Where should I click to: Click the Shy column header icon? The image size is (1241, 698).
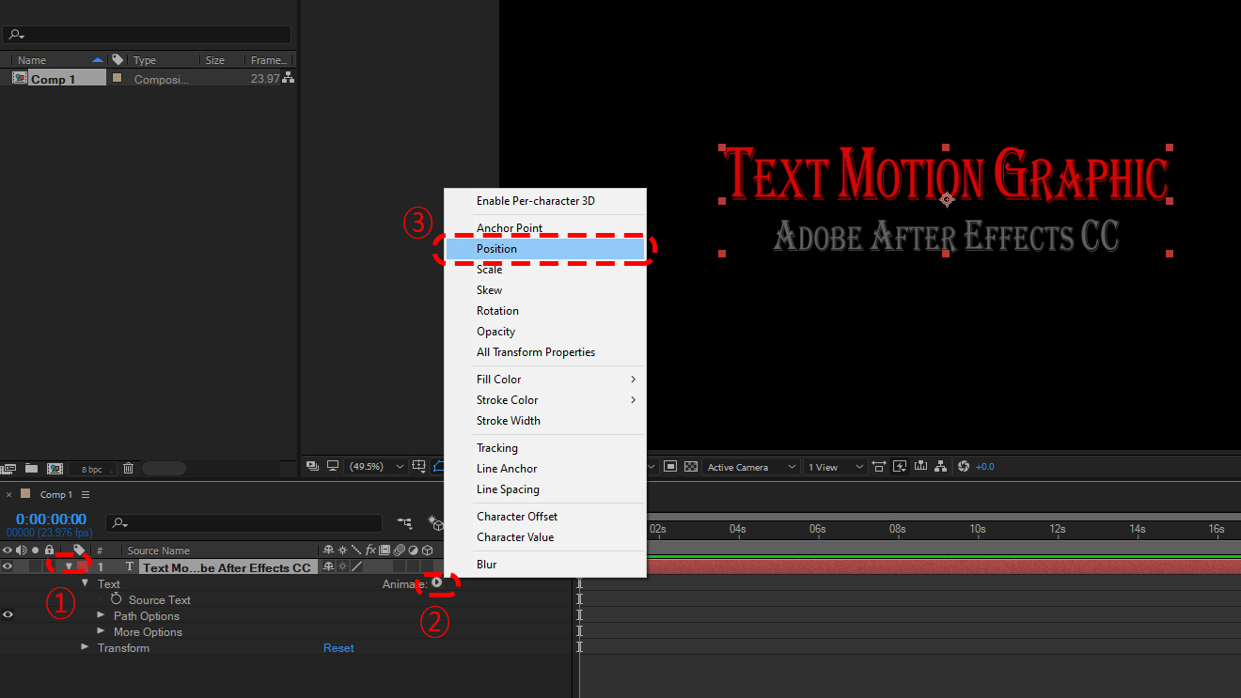pos(328,551)
